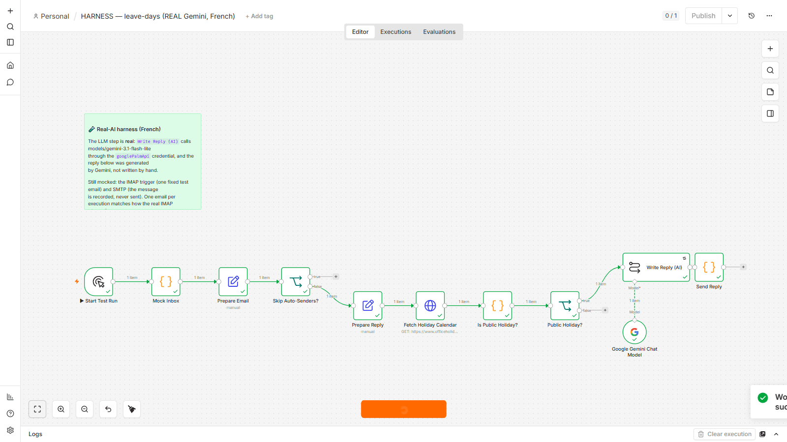Add a sticky note to canvas

click(770, 92)
